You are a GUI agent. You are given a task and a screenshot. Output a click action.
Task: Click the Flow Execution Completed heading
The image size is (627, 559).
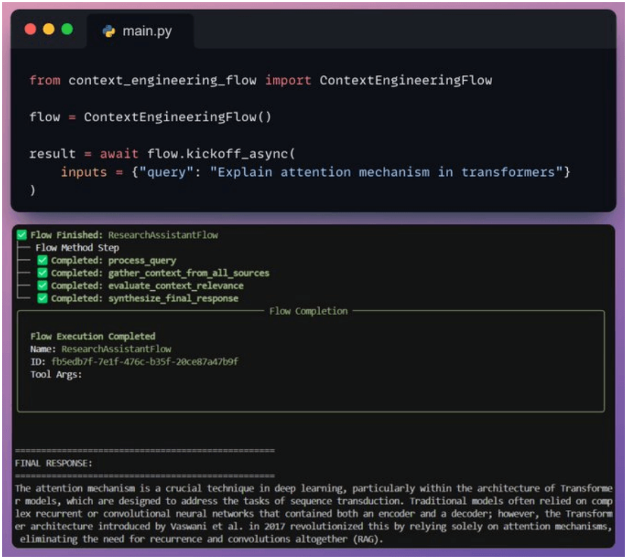tap(93, 336)
